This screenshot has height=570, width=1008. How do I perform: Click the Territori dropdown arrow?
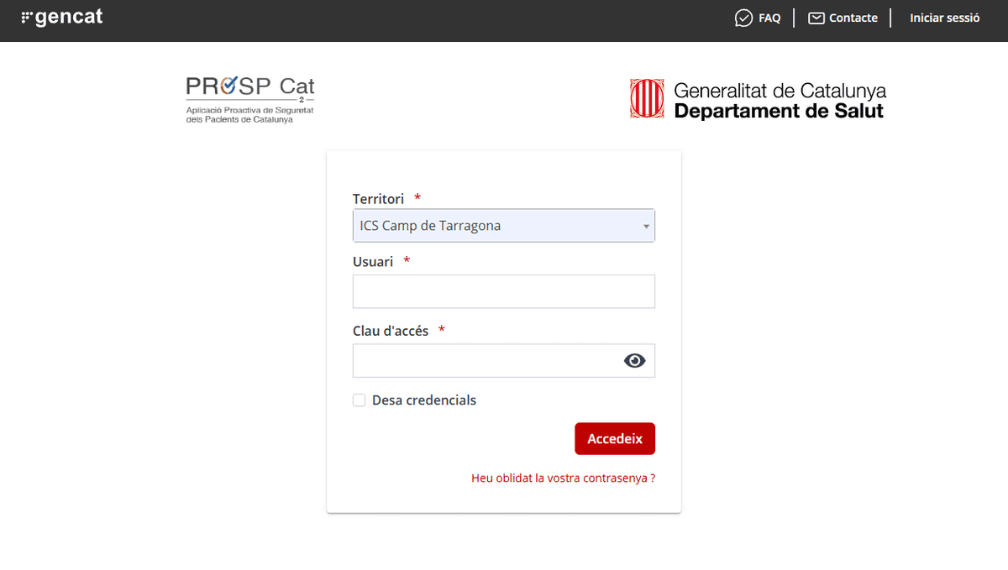(x=646, y=227)
